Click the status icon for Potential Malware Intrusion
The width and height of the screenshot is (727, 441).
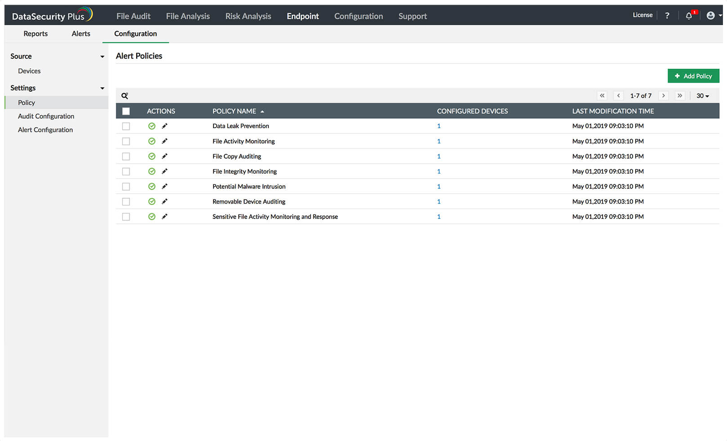152,187
